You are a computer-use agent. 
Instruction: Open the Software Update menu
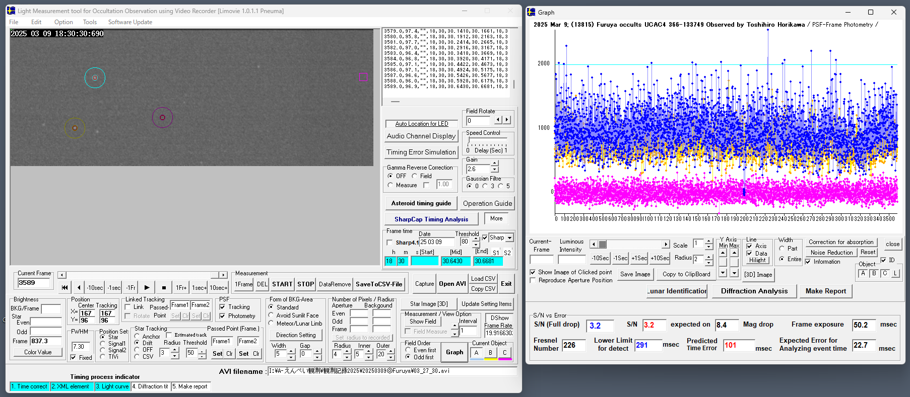coord(130,22)
